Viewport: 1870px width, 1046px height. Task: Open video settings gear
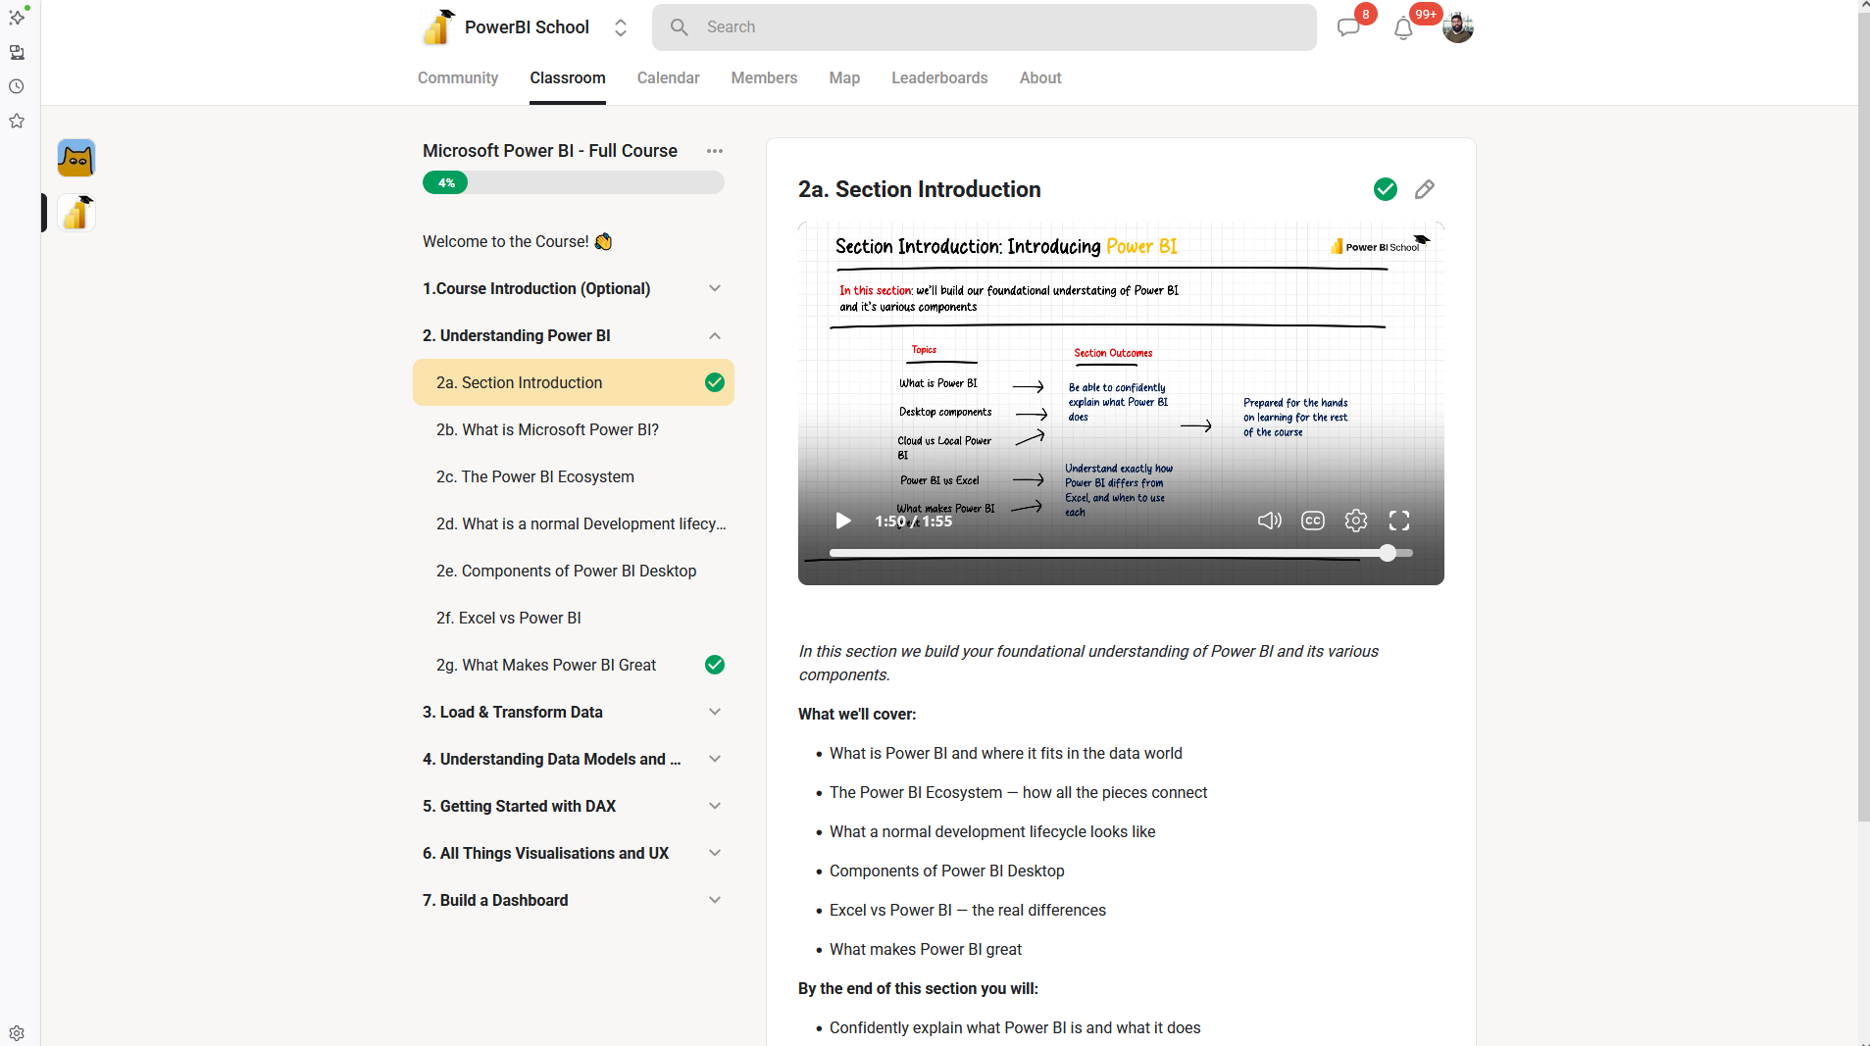click(x=1356, y=521)
